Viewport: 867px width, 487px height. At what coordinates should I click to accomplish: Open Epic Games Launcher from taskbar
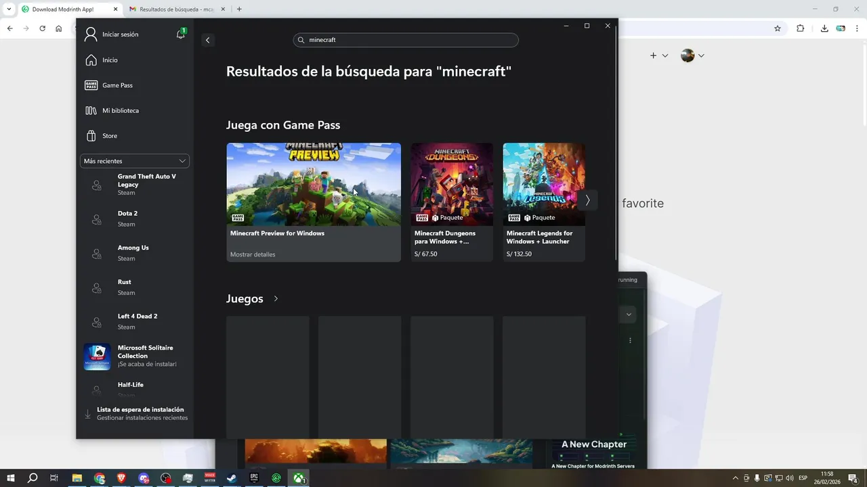tap(254, 478)
